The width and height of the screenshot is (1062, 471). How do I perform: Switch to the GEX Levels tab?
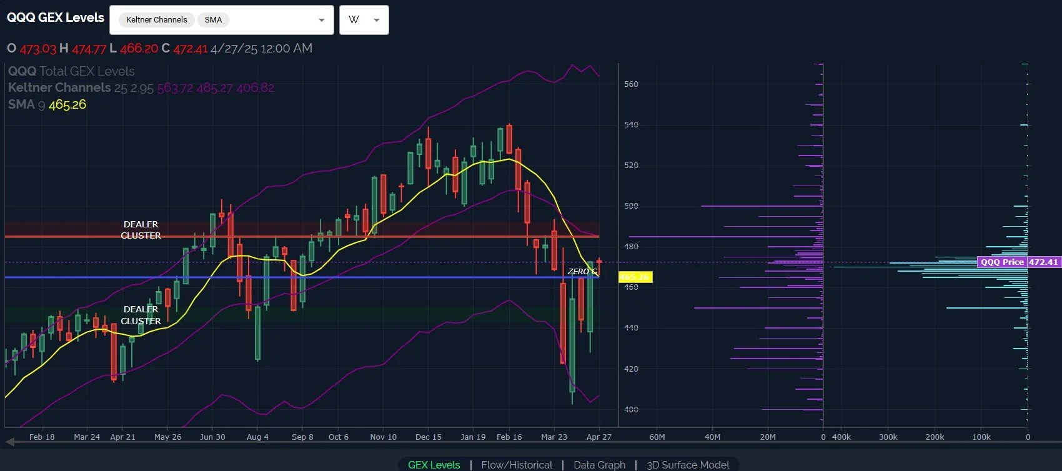434,465
